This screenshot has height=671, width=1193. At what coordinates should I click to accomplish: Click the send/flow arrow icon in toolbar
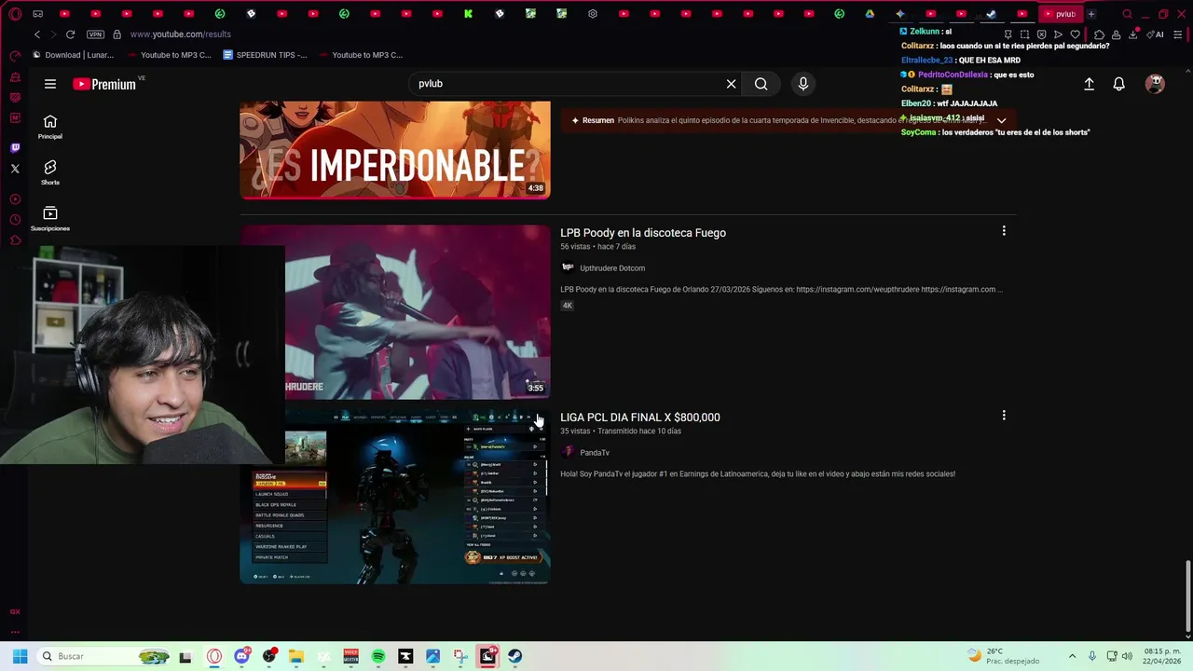tap(1058, 34)
